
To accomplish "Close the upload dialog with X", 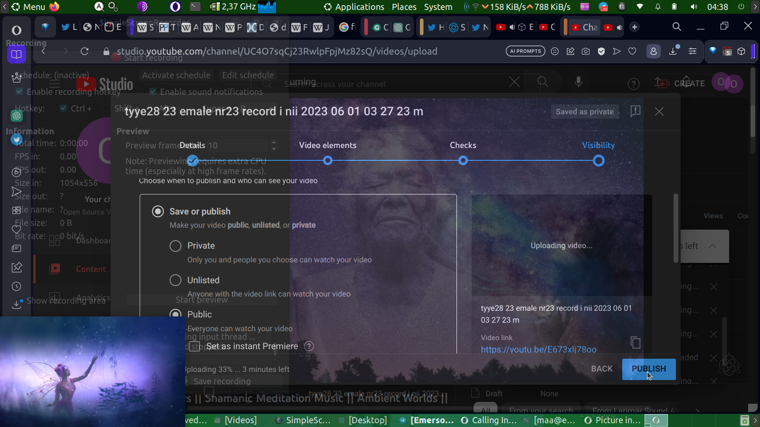I will (659, 111).
